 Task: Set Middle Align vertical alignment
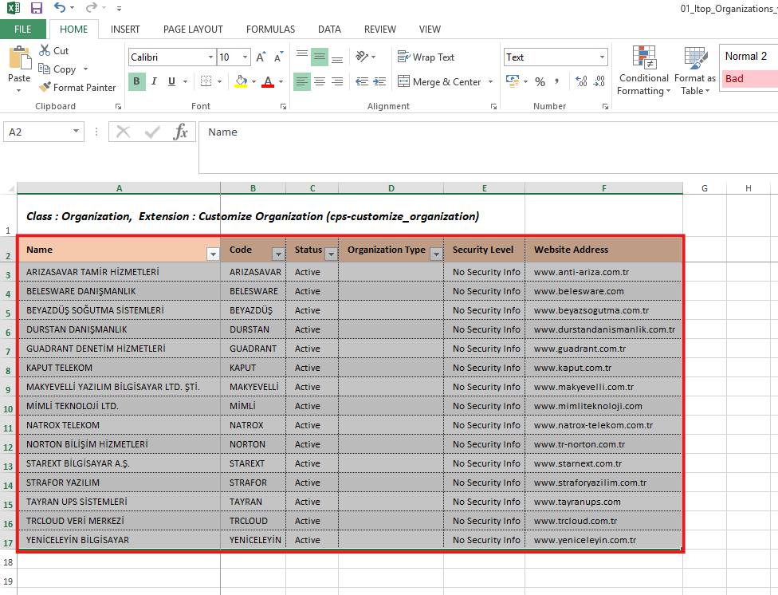[320, 57]
